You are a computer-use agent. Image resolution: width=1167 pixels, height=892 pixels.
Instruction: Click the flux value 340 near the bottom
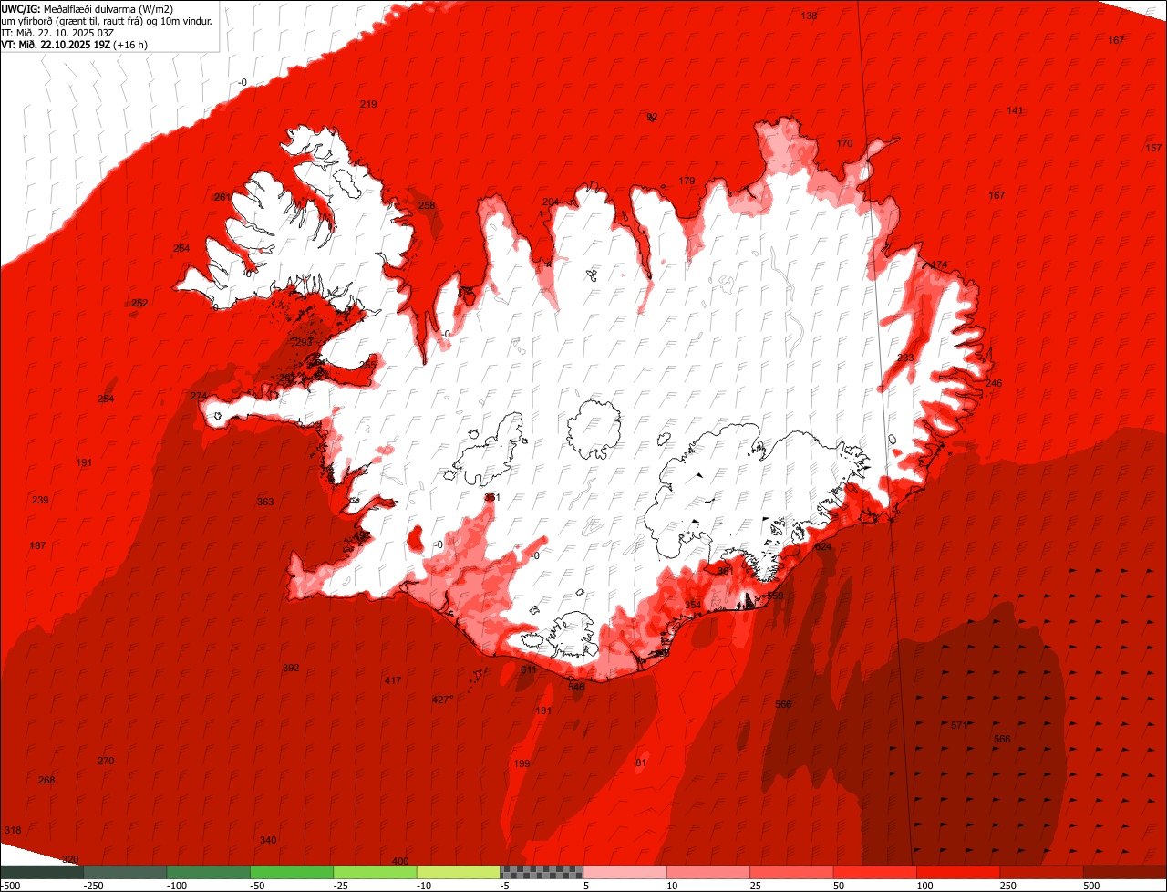pos(268,840)
